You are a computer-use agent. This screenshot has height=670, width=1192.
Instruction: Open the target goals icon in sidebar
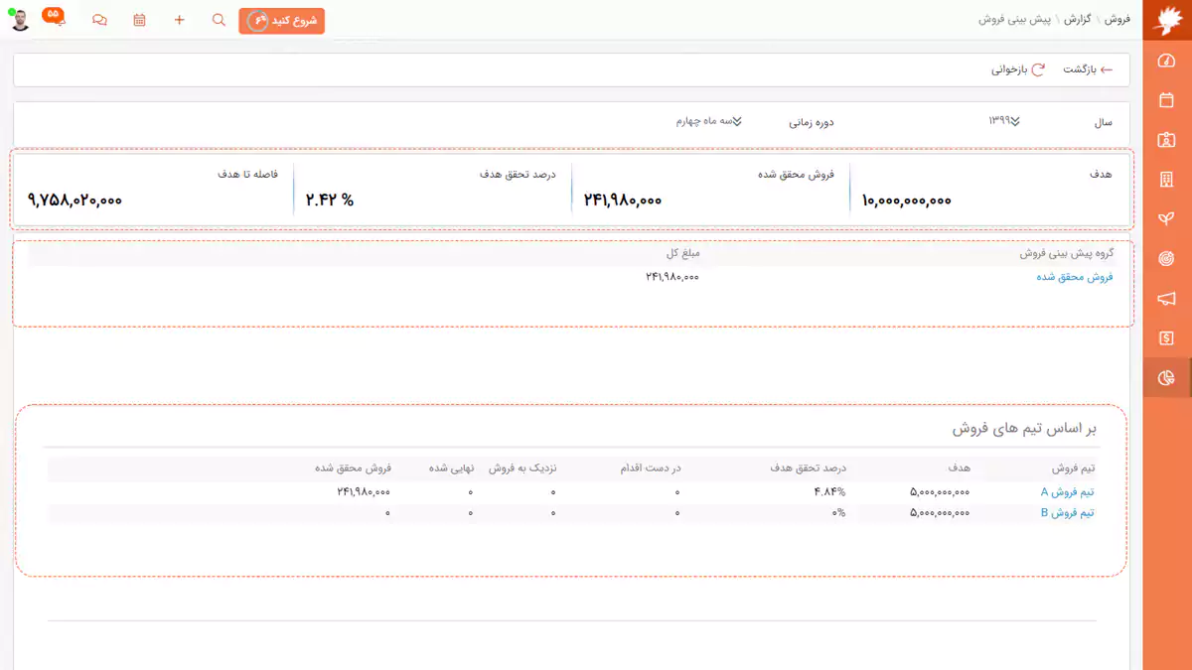[x=1167, y=259]
